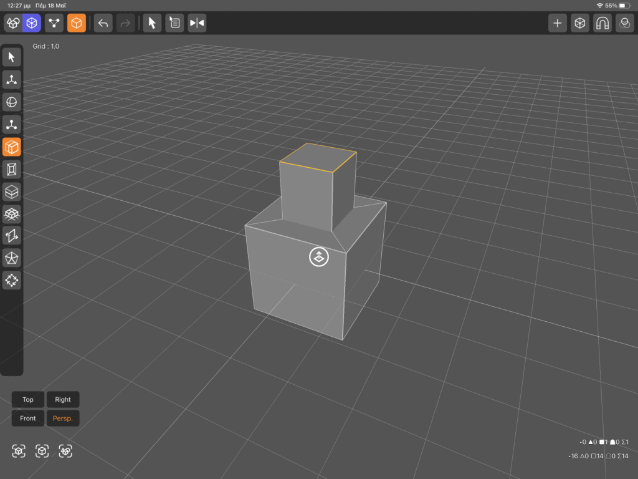
Task: Switch to Front view
Action: [x=28, y=419]
